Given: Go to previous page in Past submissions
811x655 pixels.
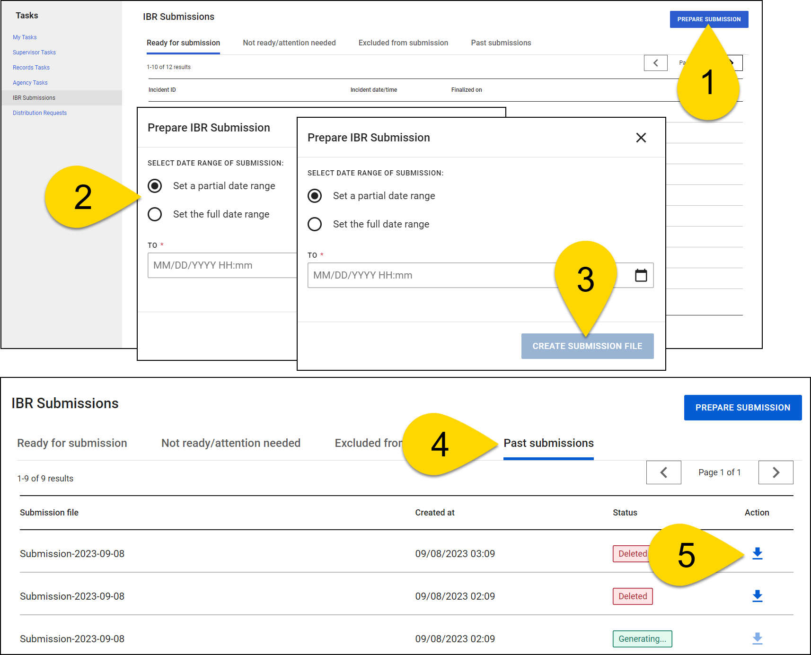Looking at the screenshot, I should point(663,472).
